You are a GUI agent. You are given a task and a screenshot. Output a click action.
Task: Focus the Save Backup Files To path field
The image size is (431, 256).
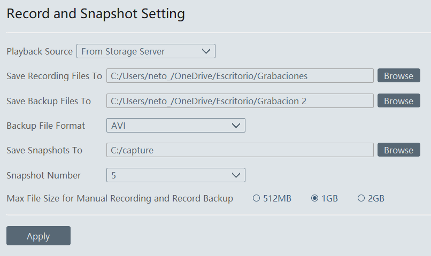click(240, 101)
